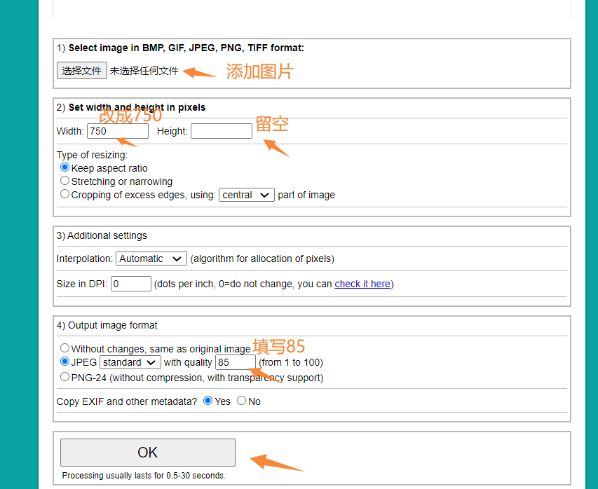Select the JPEG output format radio
The width and height of the screenshot is (598, 489).
pos(64,361)
